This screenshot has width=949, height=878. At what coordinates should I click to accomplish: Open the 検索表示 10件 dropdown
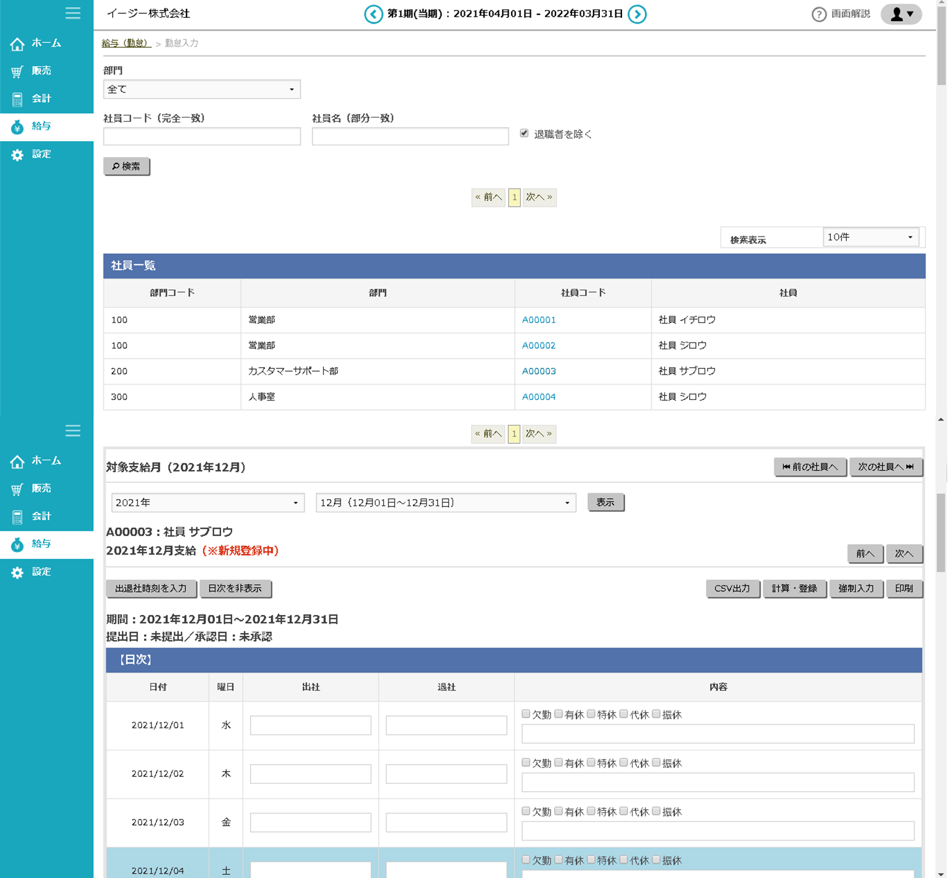[870, 237]
